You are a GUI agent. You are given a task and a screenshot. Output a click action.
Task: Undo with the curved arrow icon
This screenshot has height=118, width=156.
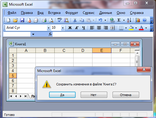coord(100,20)
